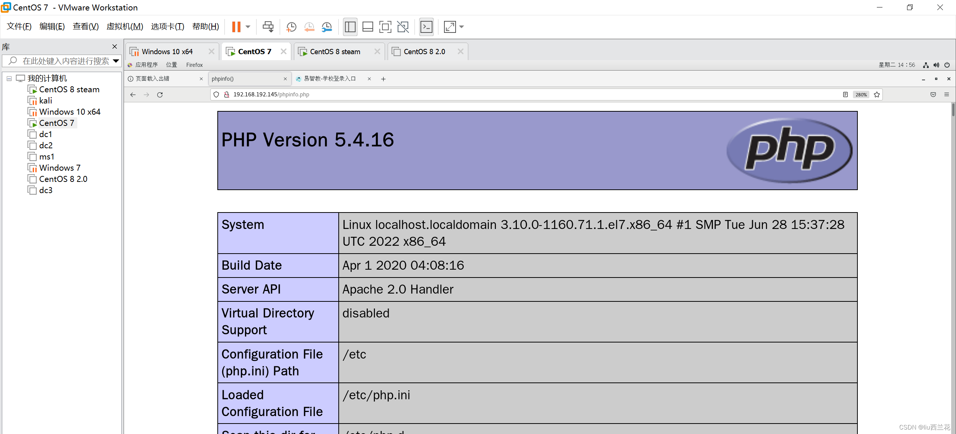Screen dimensions: 956x434
Task: Toggle Reader View in the address bar
Action: coord(845,94)
